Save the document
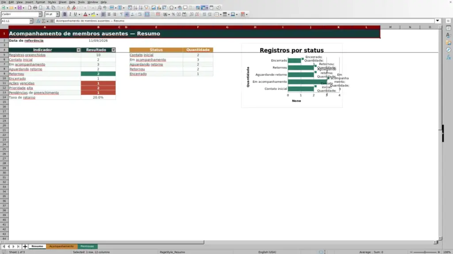The width and height of the screenshot is (453, 254). coord(19,7)
